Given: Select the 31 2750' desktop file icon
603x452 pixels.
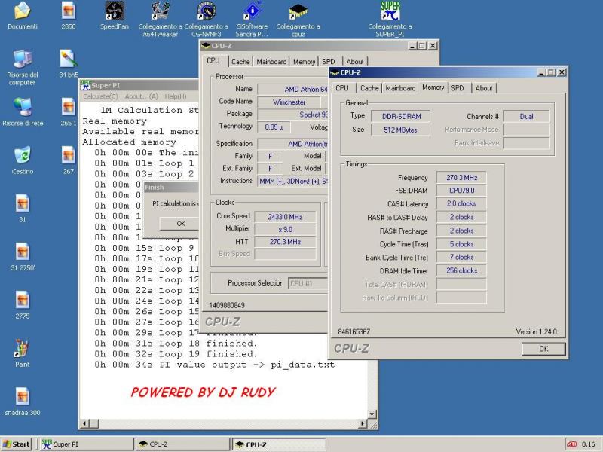Looking at the screenshot, I should (x=23, y=252).
